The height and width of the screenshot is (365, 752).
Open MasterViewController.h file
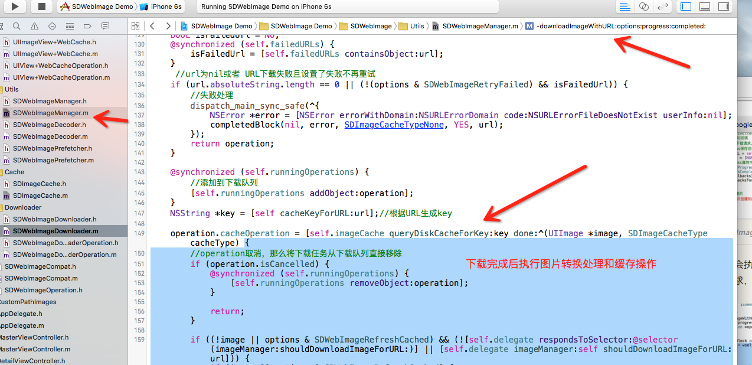[33, 337]
